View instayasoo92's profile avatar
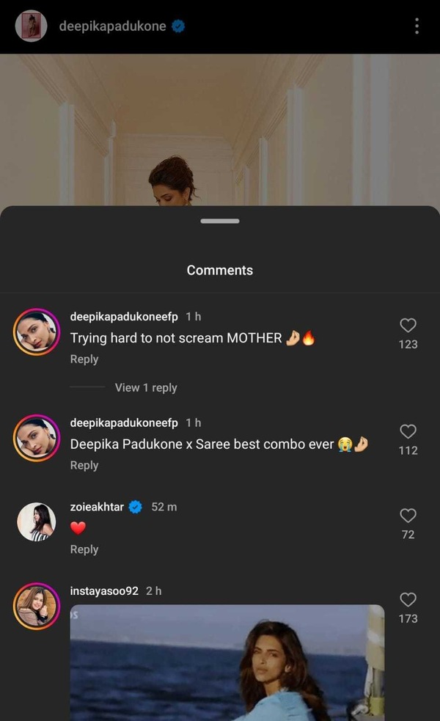This screenshot has height=721, width=440. pos(37,607)
